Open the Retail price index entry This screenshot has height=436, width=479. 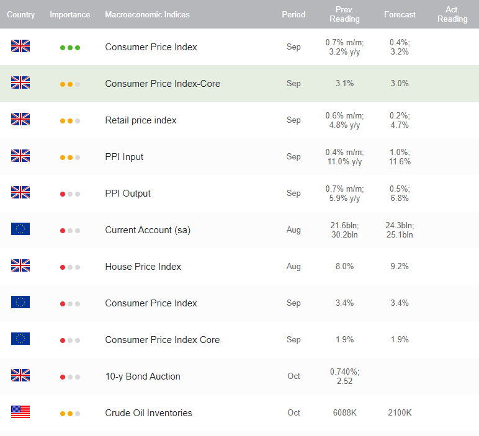[x=141, y=120]
